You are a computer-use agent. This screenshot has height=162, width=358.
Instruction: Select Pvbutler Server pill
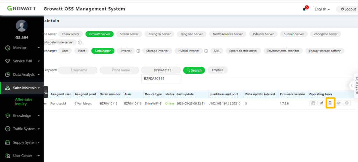tap(263, 34)
